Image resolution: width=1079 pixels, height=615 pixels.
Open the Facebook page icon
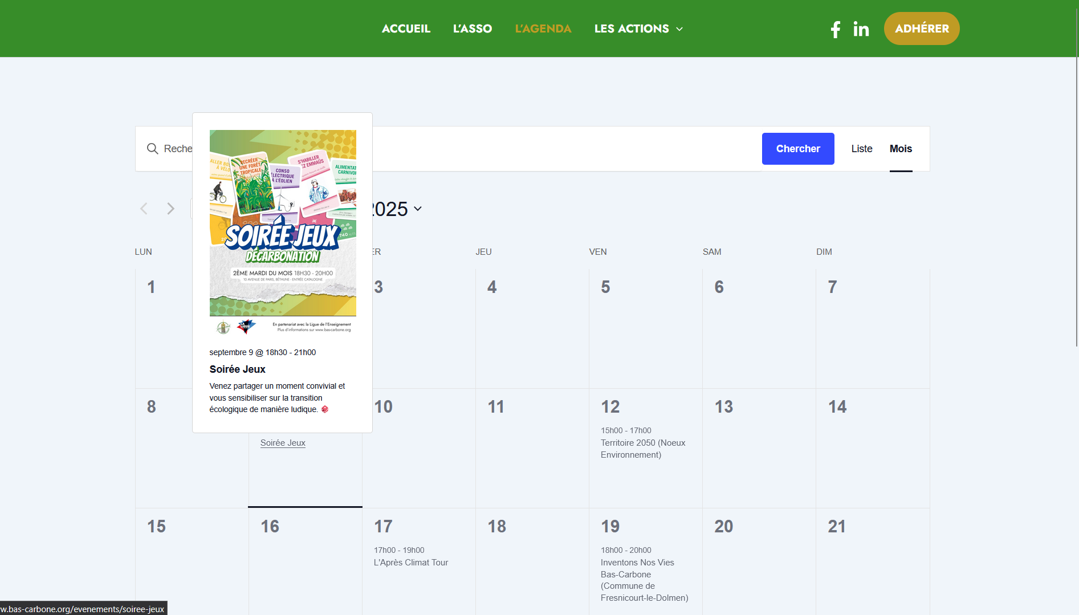tap(835, 29)
